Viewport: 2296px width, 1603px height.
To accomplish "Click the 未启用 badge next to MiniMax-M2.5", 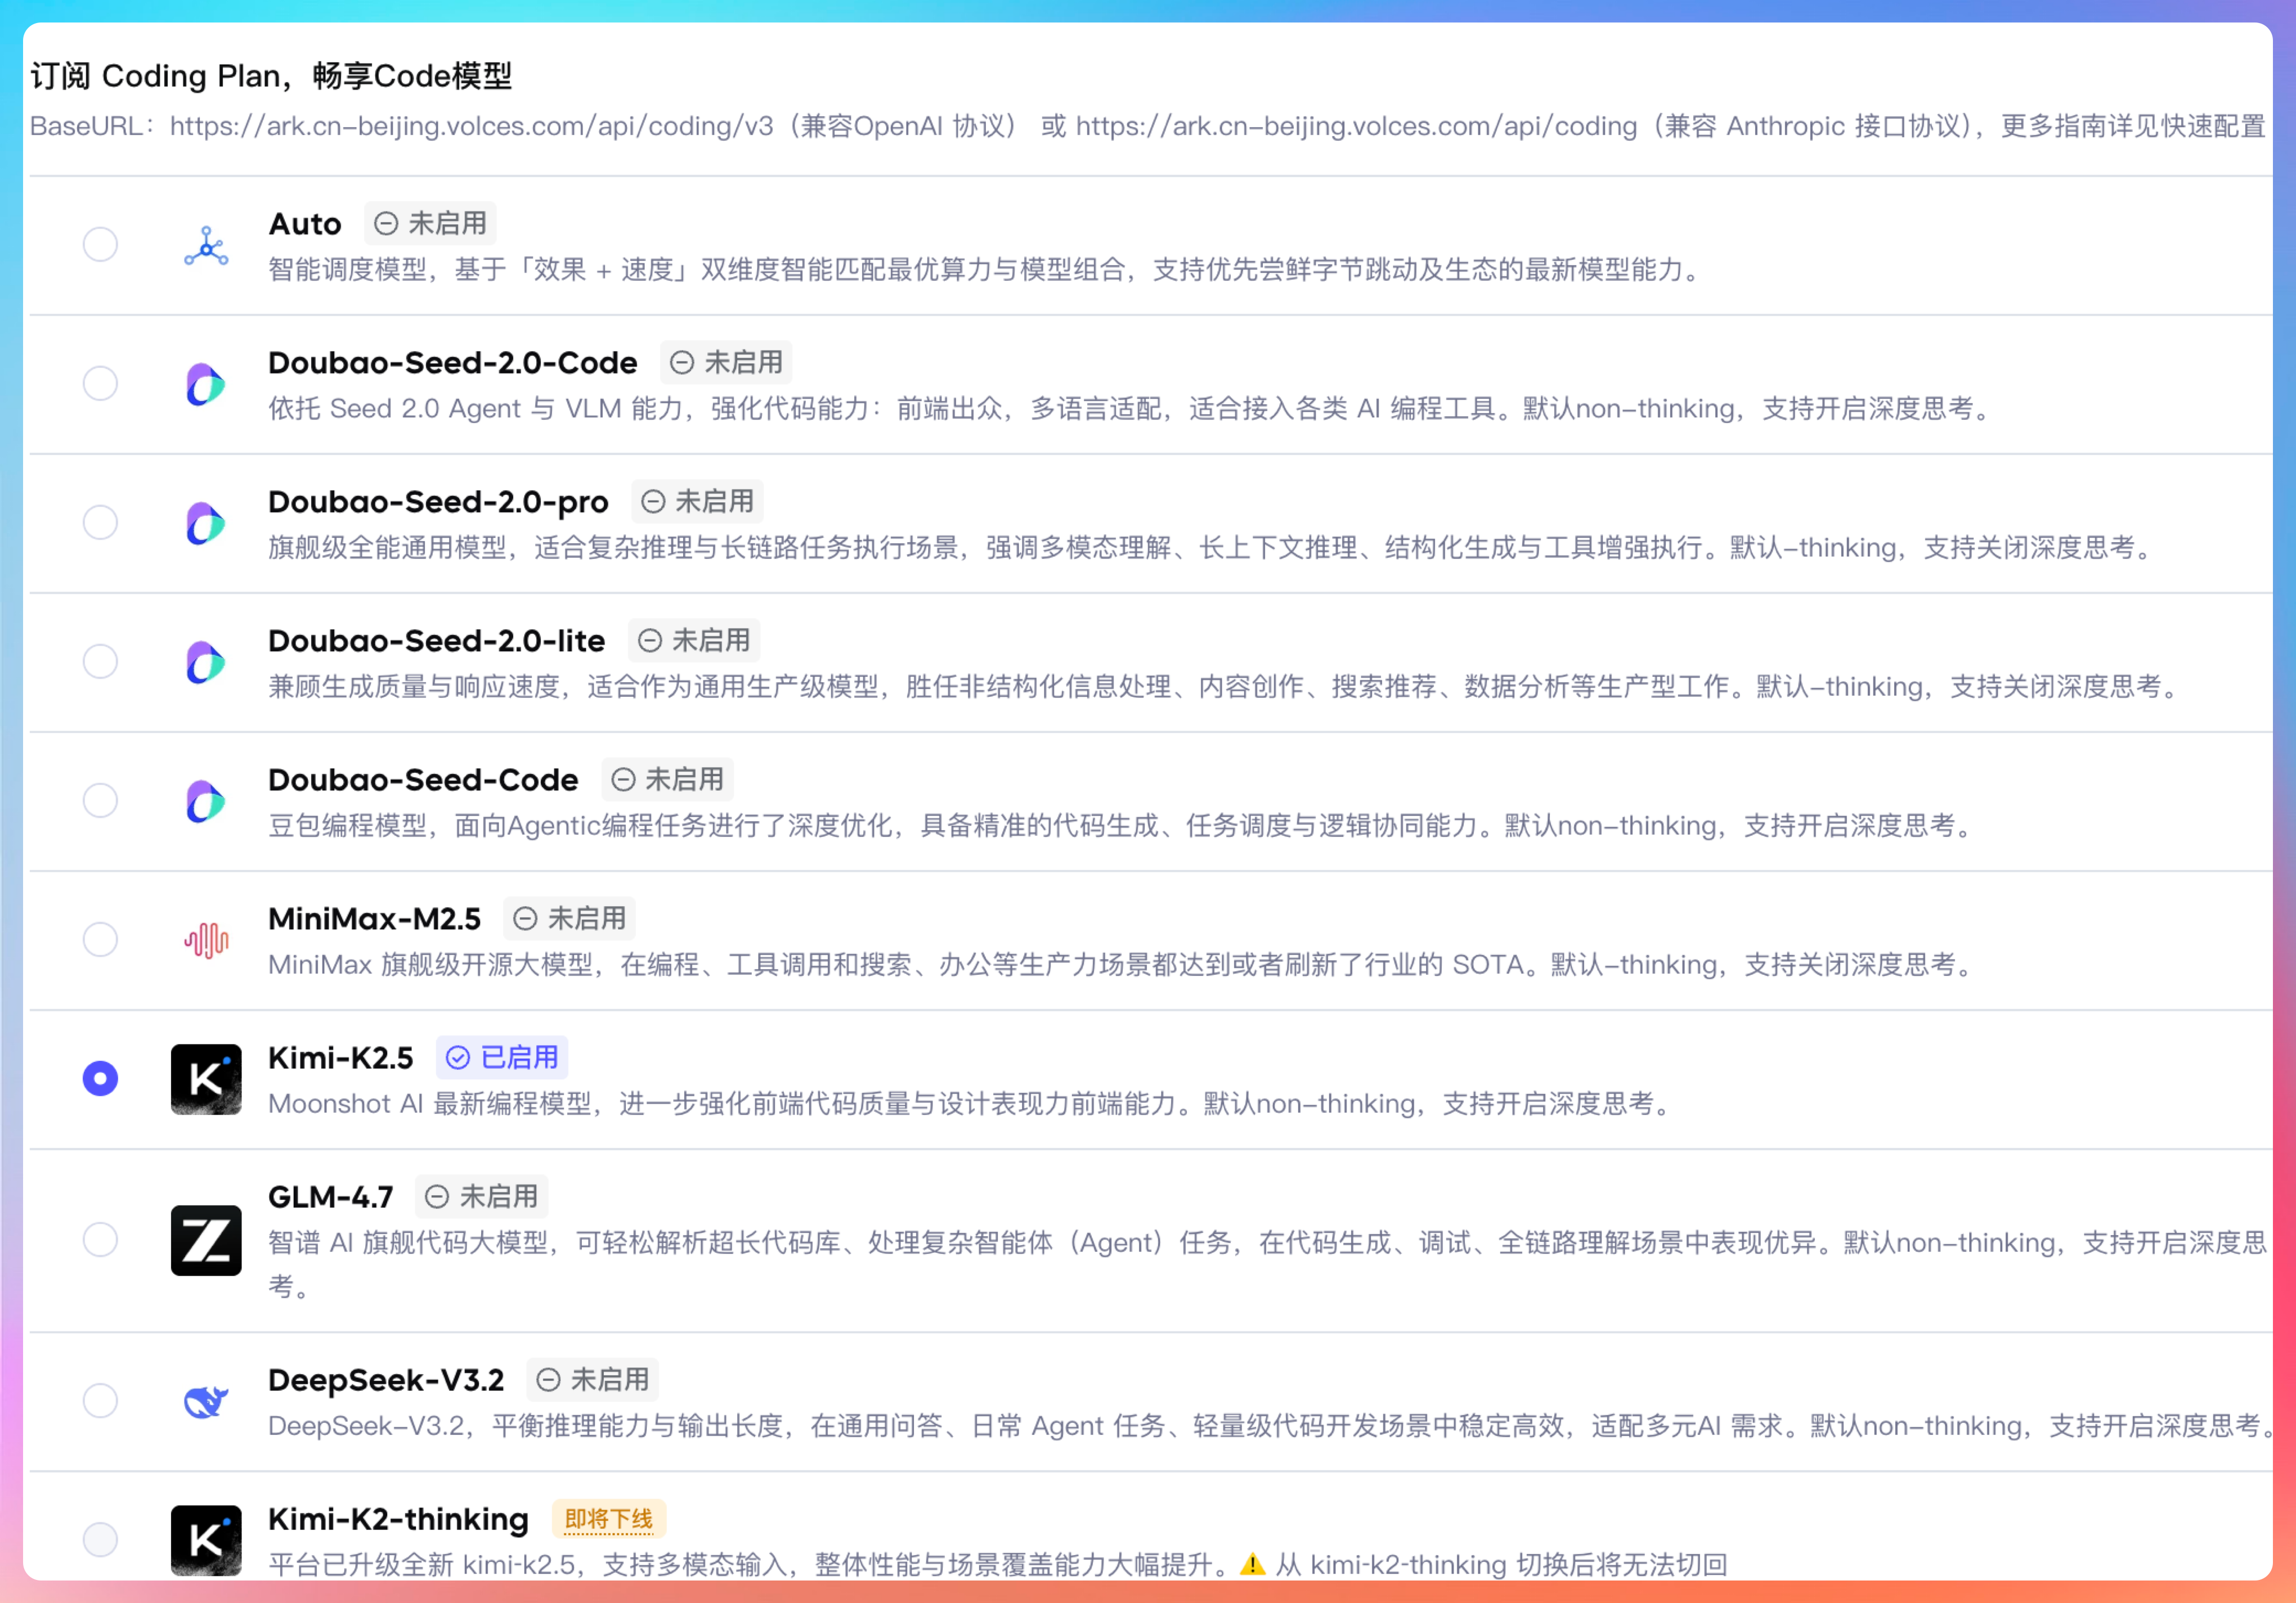I will tap(569, 918).
